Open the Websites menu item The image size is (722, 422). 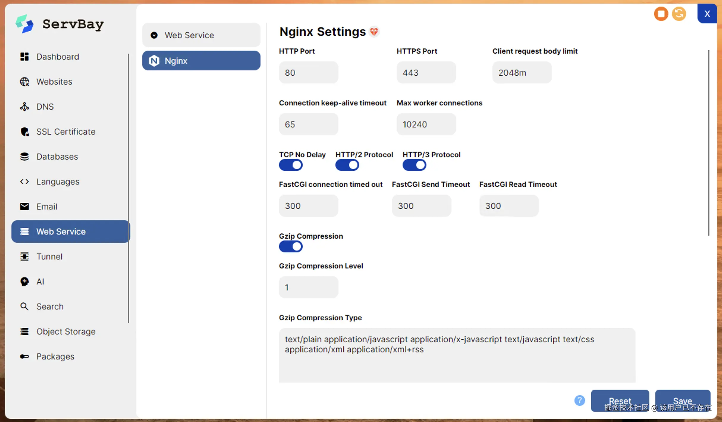[54, 82]
